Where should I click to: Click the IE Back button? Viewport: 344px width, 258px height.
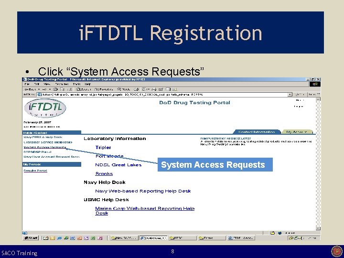[30, 89]
